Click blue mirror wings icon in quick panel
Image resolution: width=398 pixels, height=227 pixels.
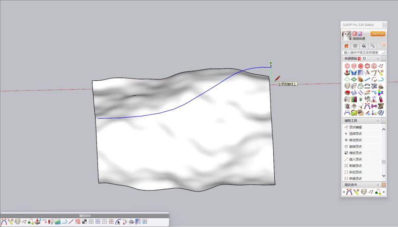coord(354,73)
